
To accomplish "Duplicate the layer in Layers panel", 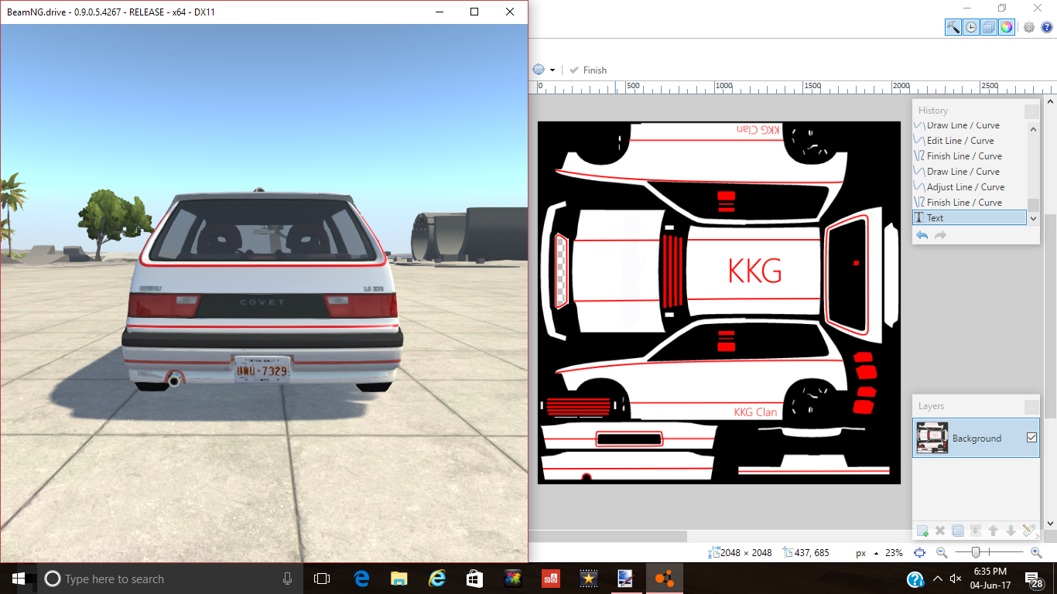I will pos(958,531).
